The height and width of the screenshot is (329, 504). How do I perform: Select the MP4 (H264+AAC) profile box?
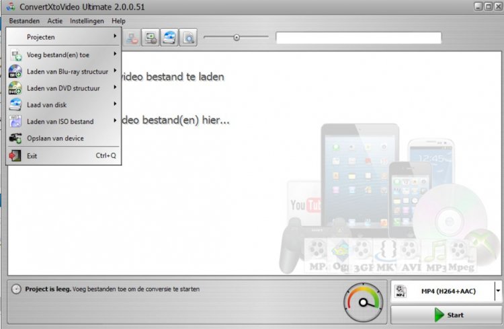click(442, 291)
